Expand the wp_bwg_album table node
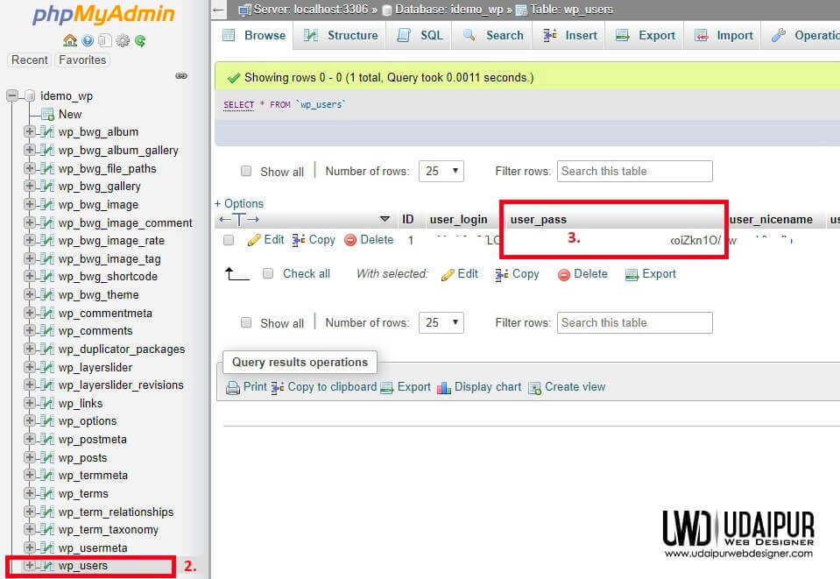Screen dimensions: 840x579 (30, 131)
